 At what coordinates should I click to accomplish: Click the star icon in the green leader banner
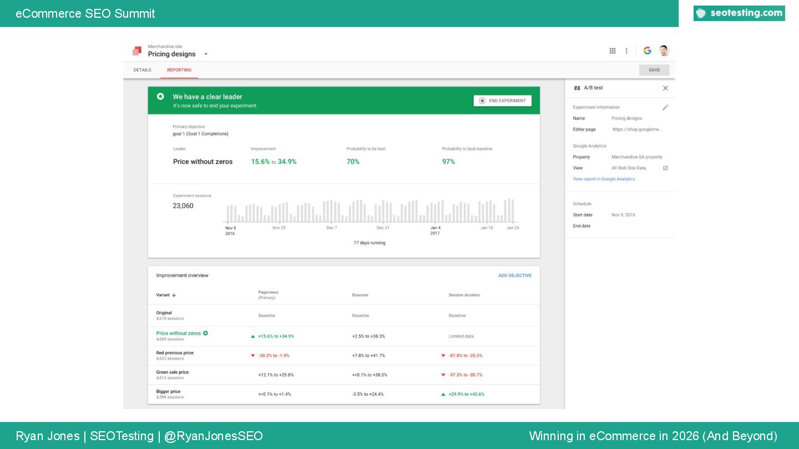(x=160, y=96)
